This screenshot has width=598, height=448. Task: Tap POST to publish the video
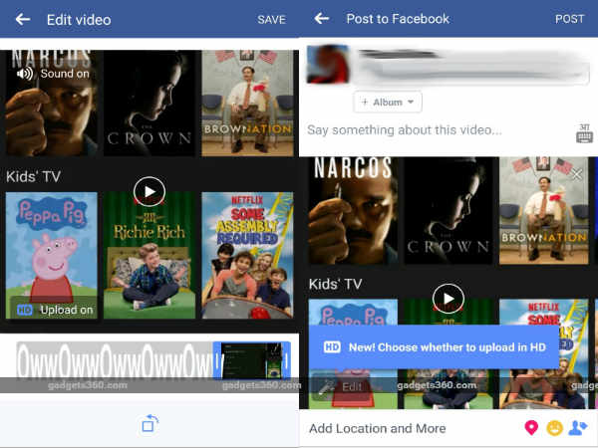(x=569, y=19)
